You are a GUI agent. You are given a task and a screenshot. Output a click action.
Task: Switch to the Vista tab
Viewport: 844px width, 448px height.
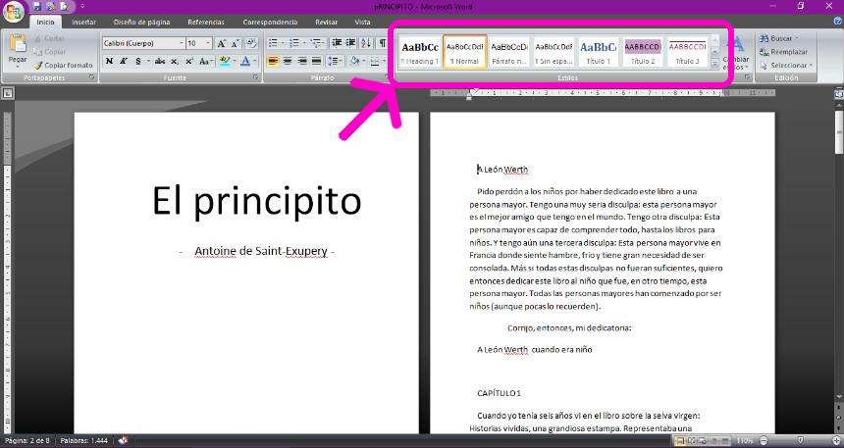(x=362, y=22)
